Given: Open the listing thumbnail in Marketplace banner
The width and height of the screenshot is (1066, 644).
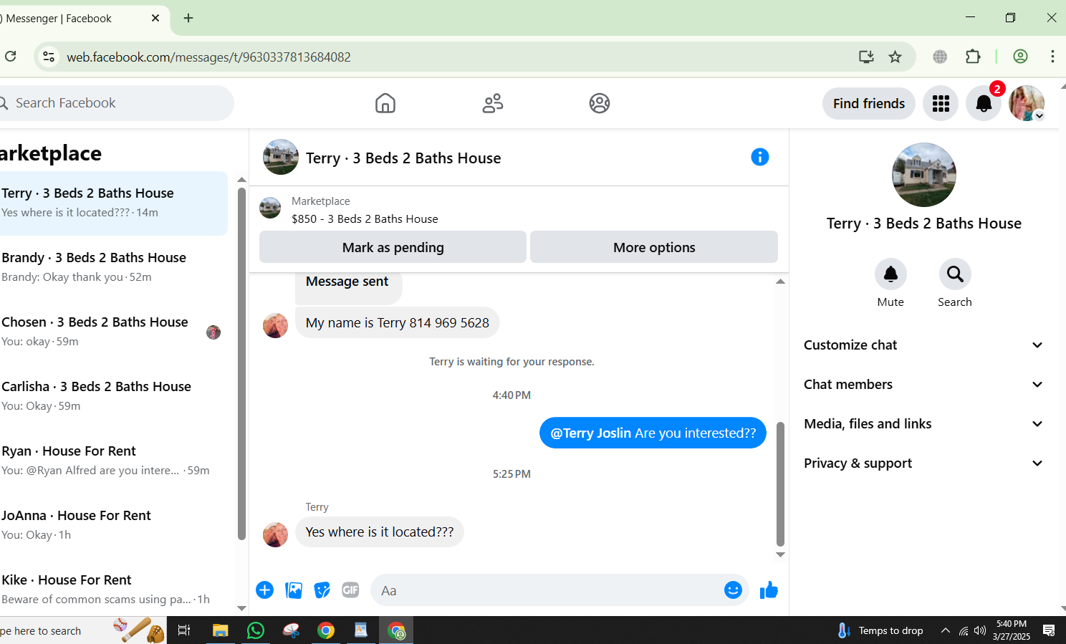Looking at the screenshot, I should (x=270, y=208).
